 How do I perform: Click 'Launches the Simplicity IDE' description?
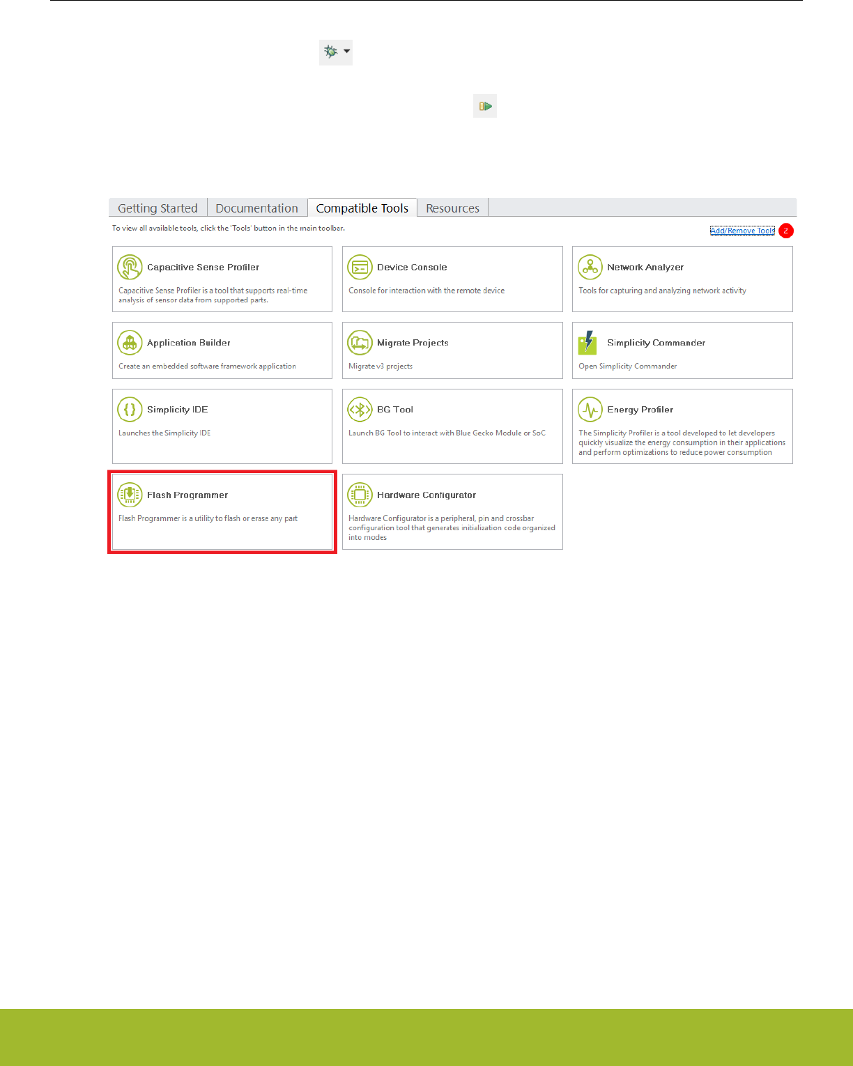point(164,433)
